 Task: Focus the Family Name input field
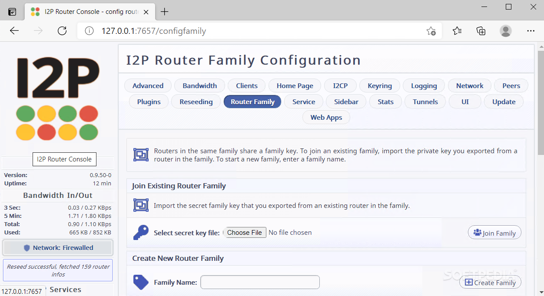click(260, 282)
